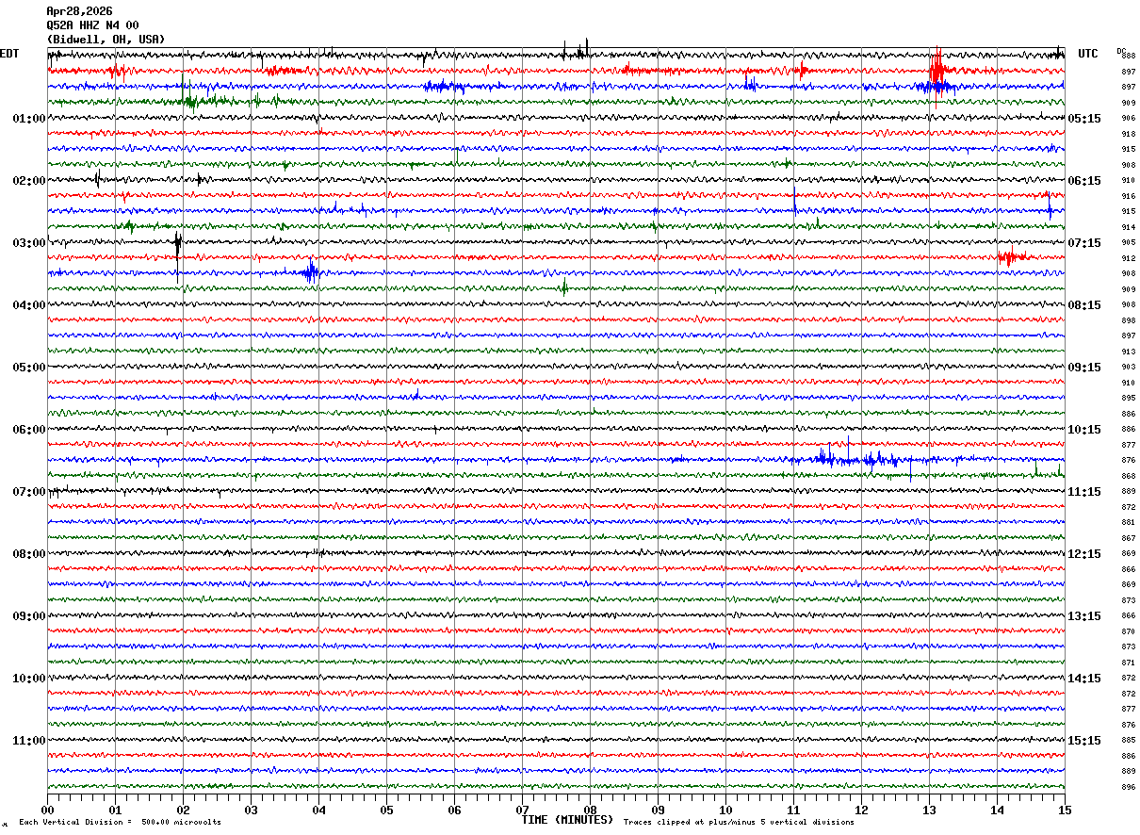Select the "07:00" EDT row label
1140x835 pixels.
coord(28,492)
